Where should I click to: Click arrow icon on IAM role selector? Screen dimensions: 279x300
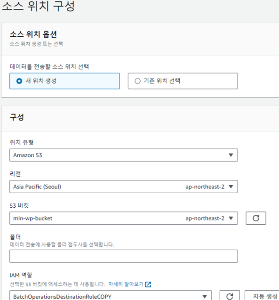[x=205, y=297]
